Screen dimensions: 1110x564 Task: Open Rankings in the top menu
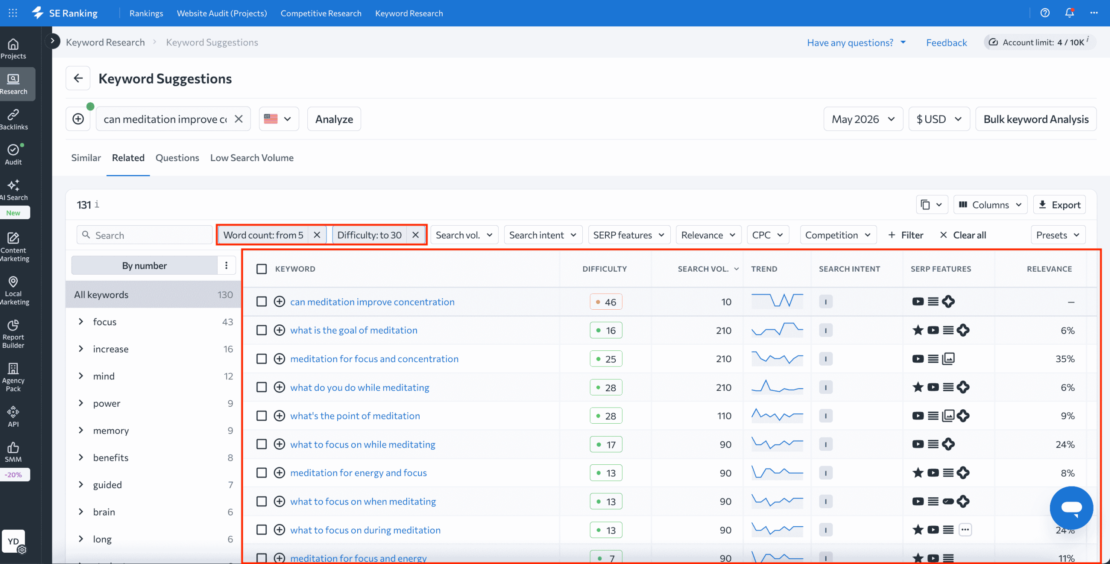[146, 13]
